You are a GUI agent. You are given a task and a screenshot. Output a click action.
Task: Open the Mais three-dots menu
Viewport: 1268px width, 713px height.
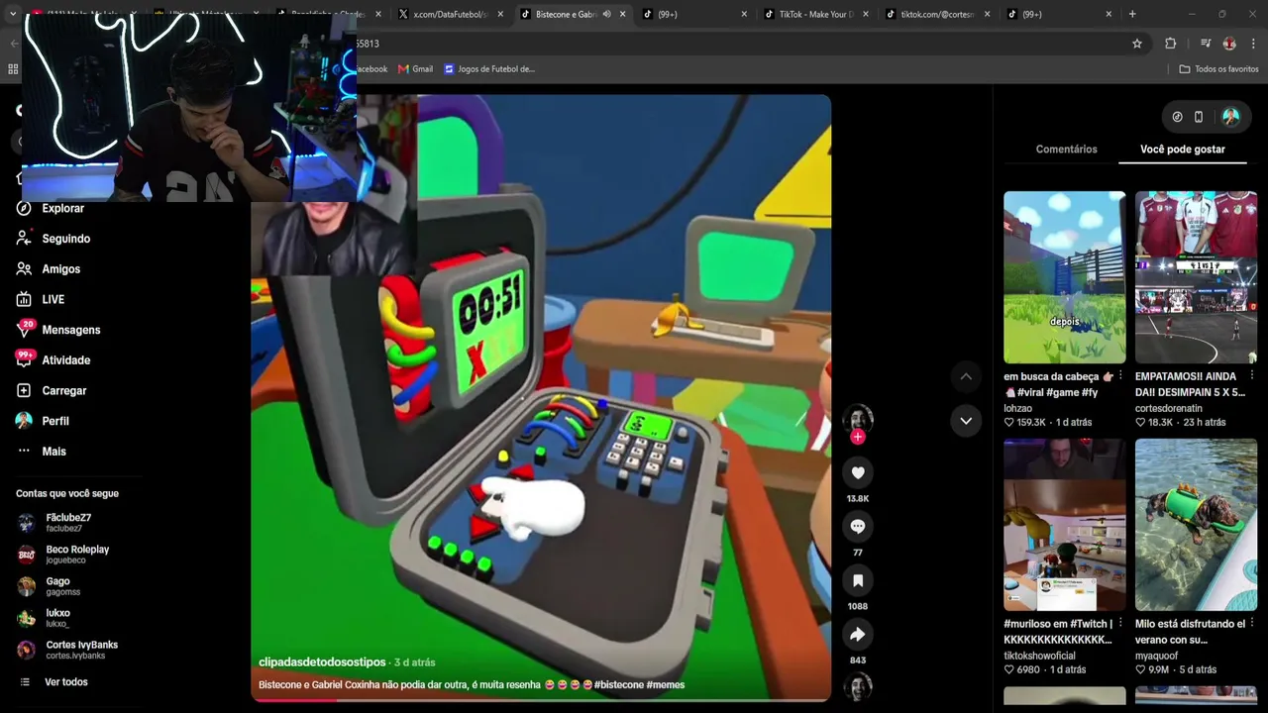24,452
